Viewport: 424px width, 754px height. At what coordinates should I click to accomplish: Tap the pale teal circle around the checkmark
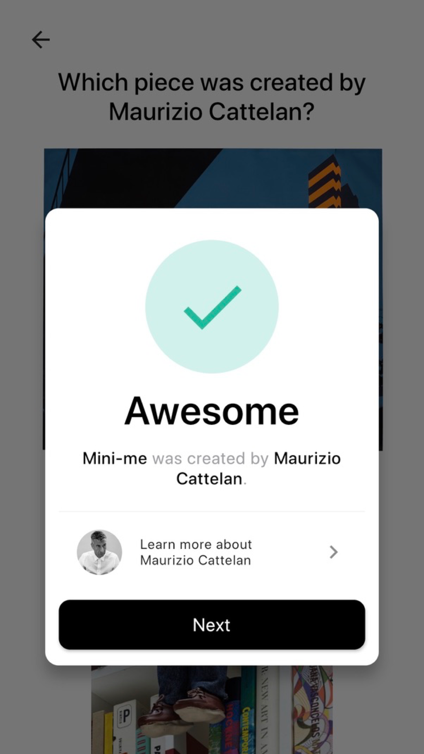212,306
